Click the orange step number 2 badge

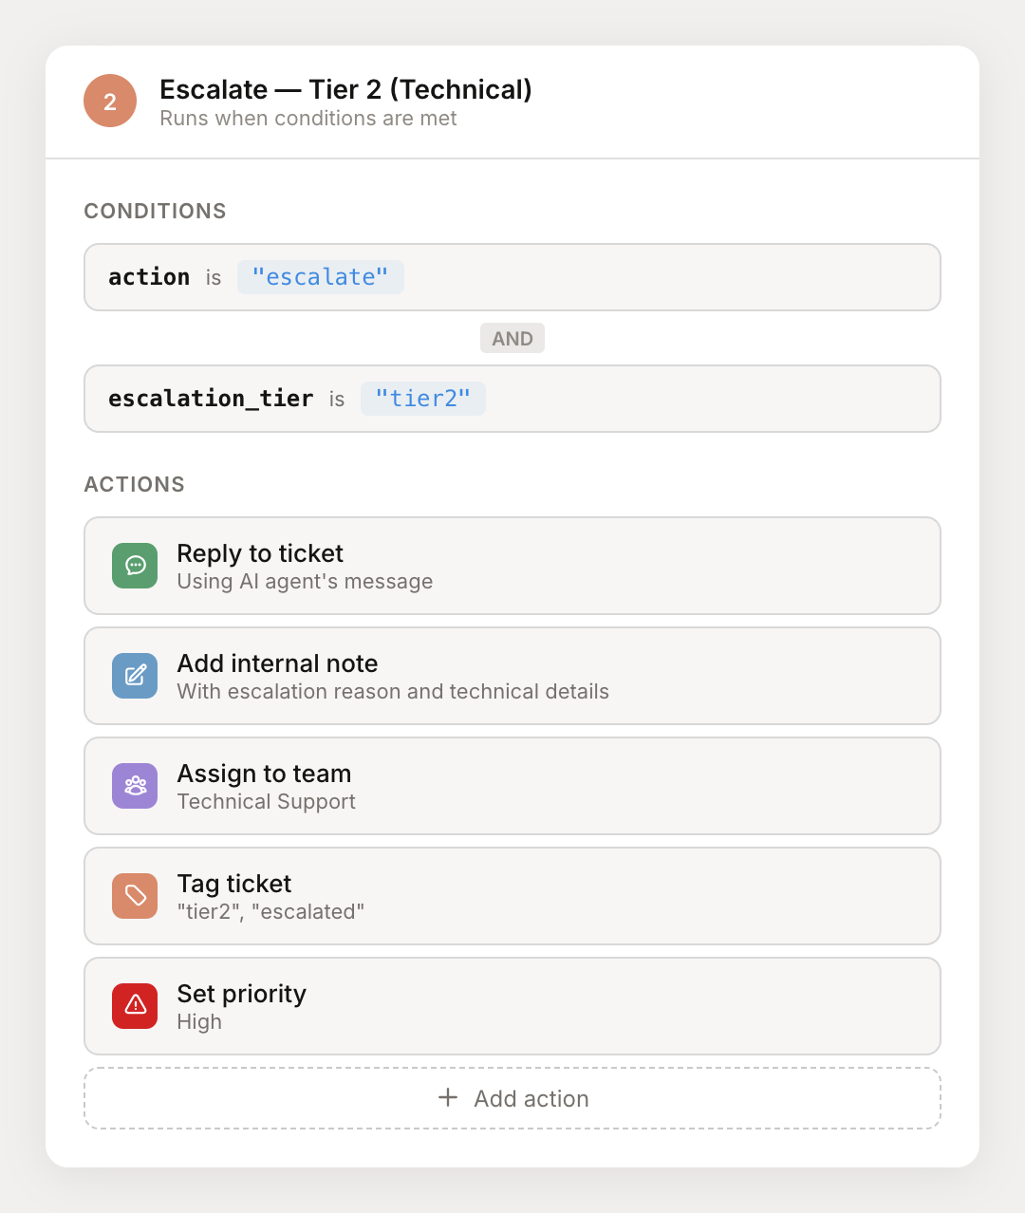pyautogui.click(x=110, y=101)
